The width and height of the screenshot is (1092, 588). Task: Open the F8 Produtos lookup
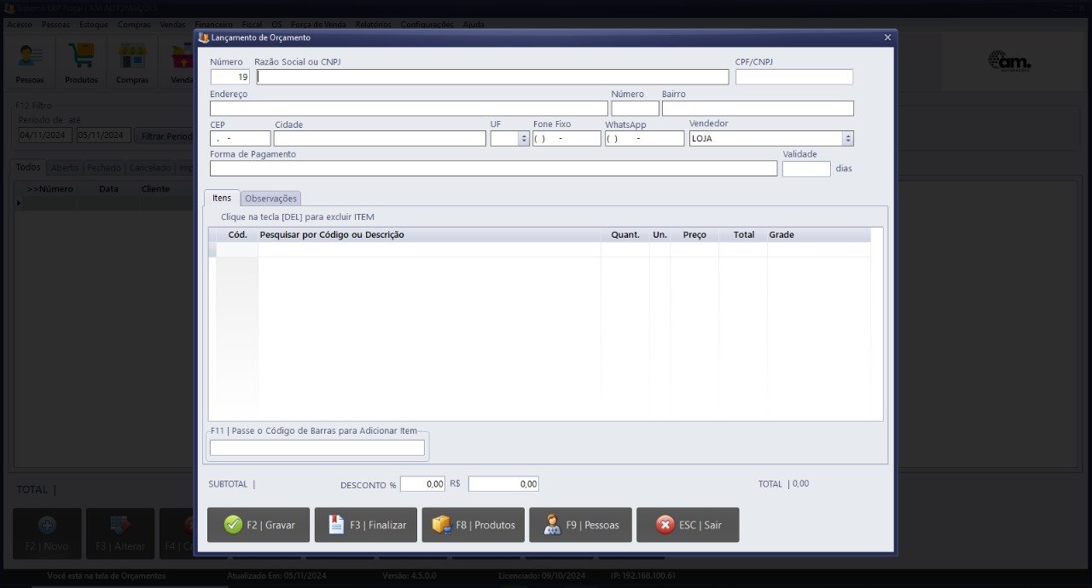point(473,525)
